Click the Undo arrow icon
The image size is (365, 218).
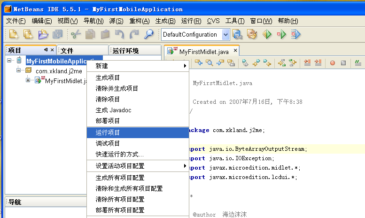click(119, 34)
